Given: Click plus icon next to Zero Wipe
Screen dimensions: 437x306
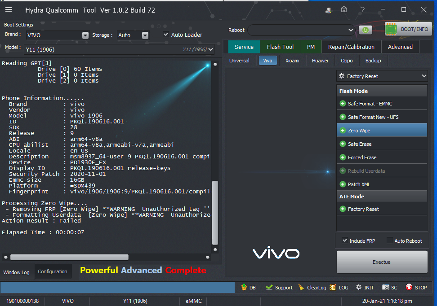Looking at the screenshot, I should (343, 131).
